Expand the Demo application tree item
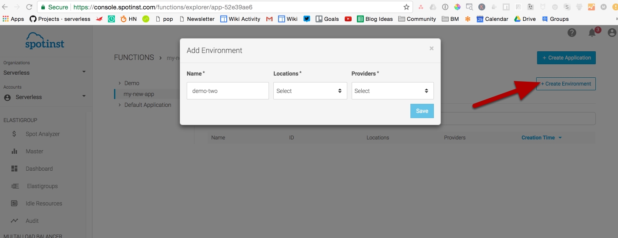Screen dimensions: 618x238 [120, 83]
